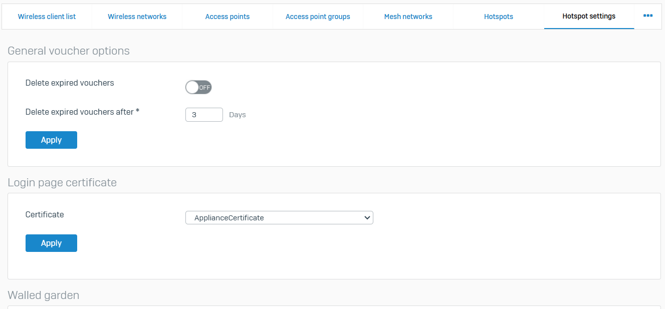The width and height of the screenshot is (665, 309).
Task: Navigate to the Mesh networks tab
Action: pyautogui.click(x=408, y=17)
